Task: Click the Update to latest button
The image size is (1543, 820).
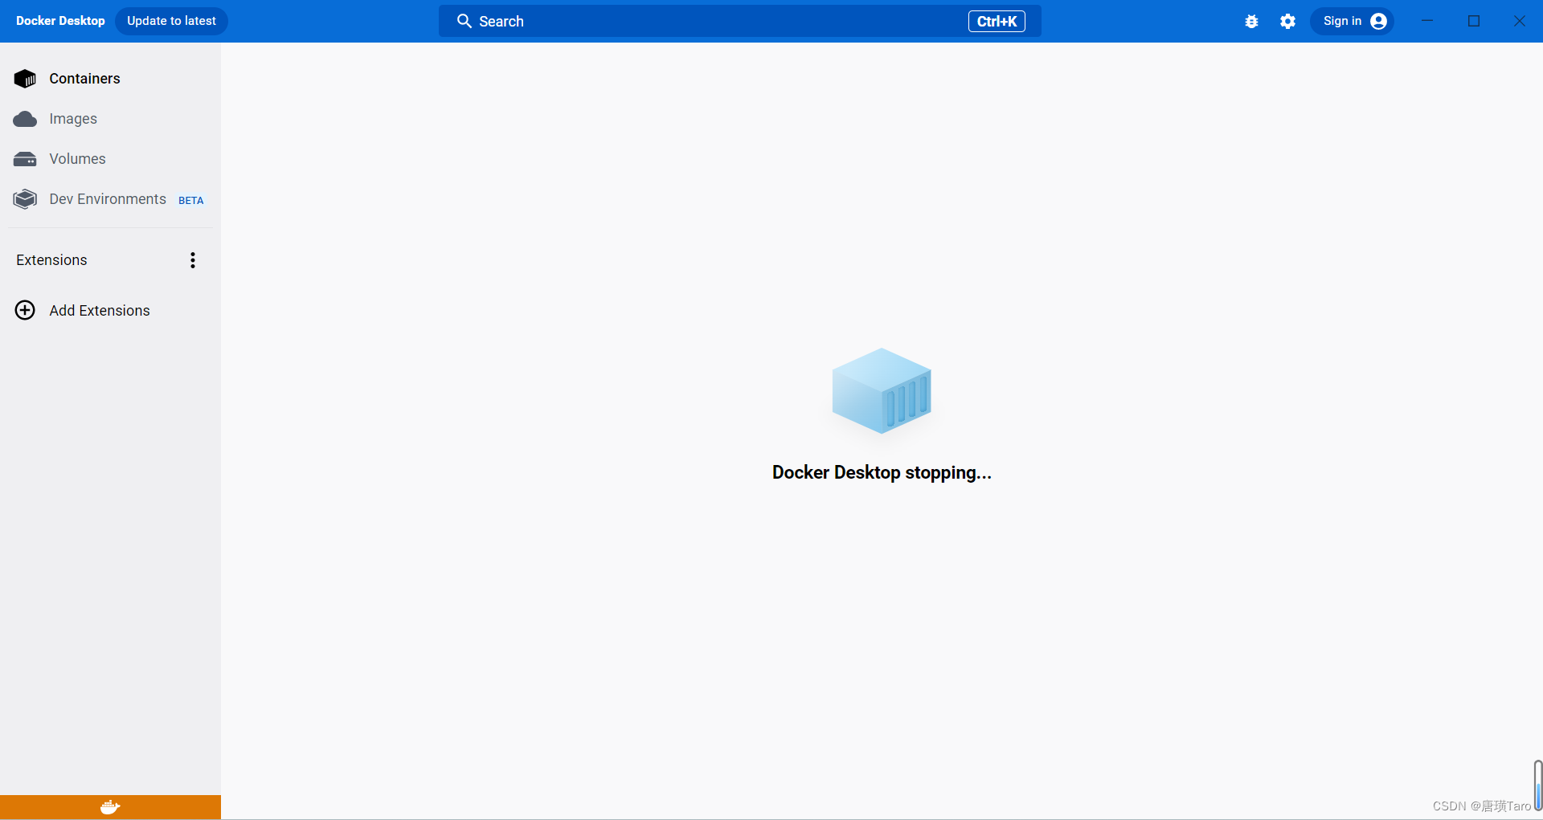Action: [172, 21]
